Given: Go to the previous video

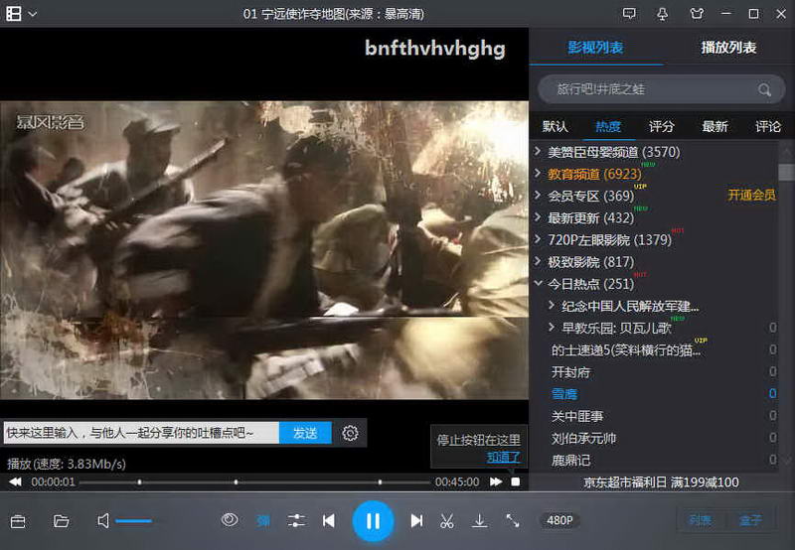Looking at the screenshot, I should [x=329, y=520].
